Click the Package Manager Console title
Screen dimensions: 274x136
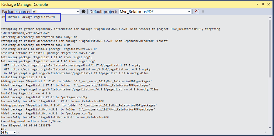[x=25, y=5]
